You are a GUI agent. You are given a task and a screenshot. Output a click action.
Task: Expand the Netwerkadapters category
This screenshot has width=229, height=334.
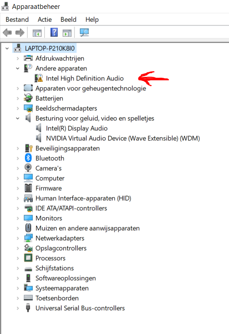click(18, 238)
